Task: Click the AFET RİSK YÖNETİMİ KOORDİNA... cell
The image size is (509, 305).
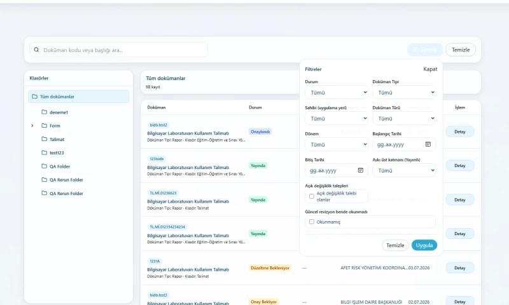Action: (374, 268)
